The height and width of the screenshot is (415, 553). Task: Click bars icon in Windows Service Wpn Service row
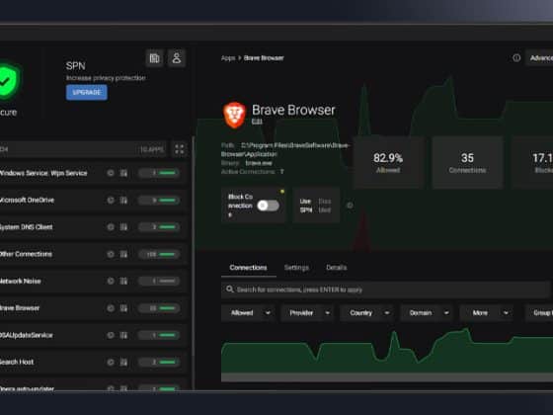coord(123,173)
